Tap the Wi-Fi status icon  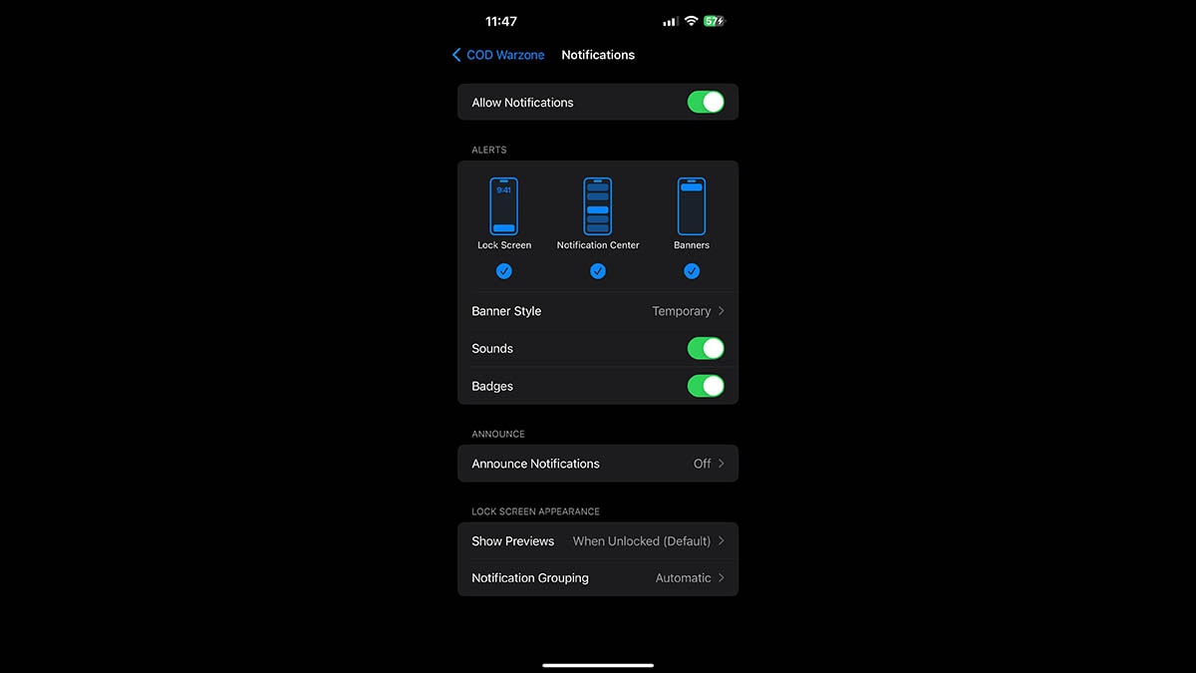pos(690,21)
